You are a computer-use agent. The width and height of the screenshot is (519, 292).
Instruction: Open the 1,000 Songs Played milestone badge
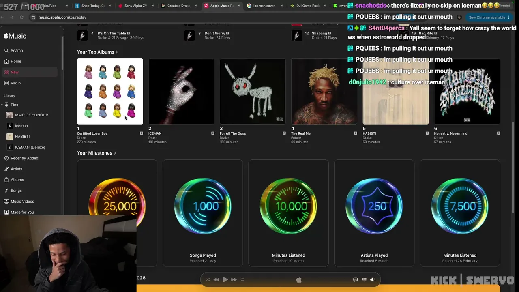[x=203, y=213]
